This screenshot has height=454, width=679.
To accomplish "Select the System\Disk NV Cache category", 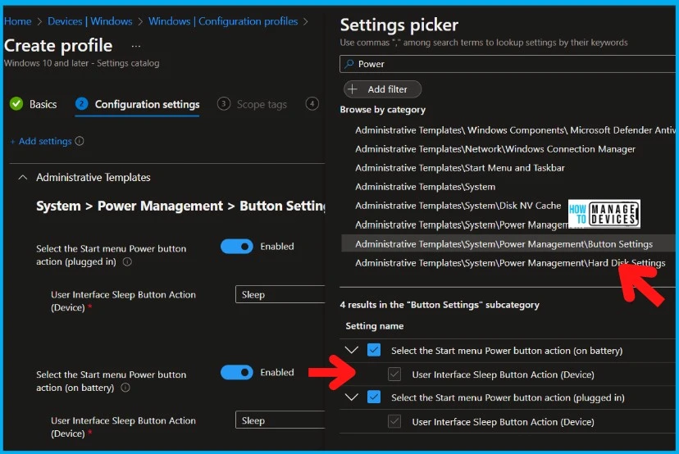I will [x=458, y=206].
